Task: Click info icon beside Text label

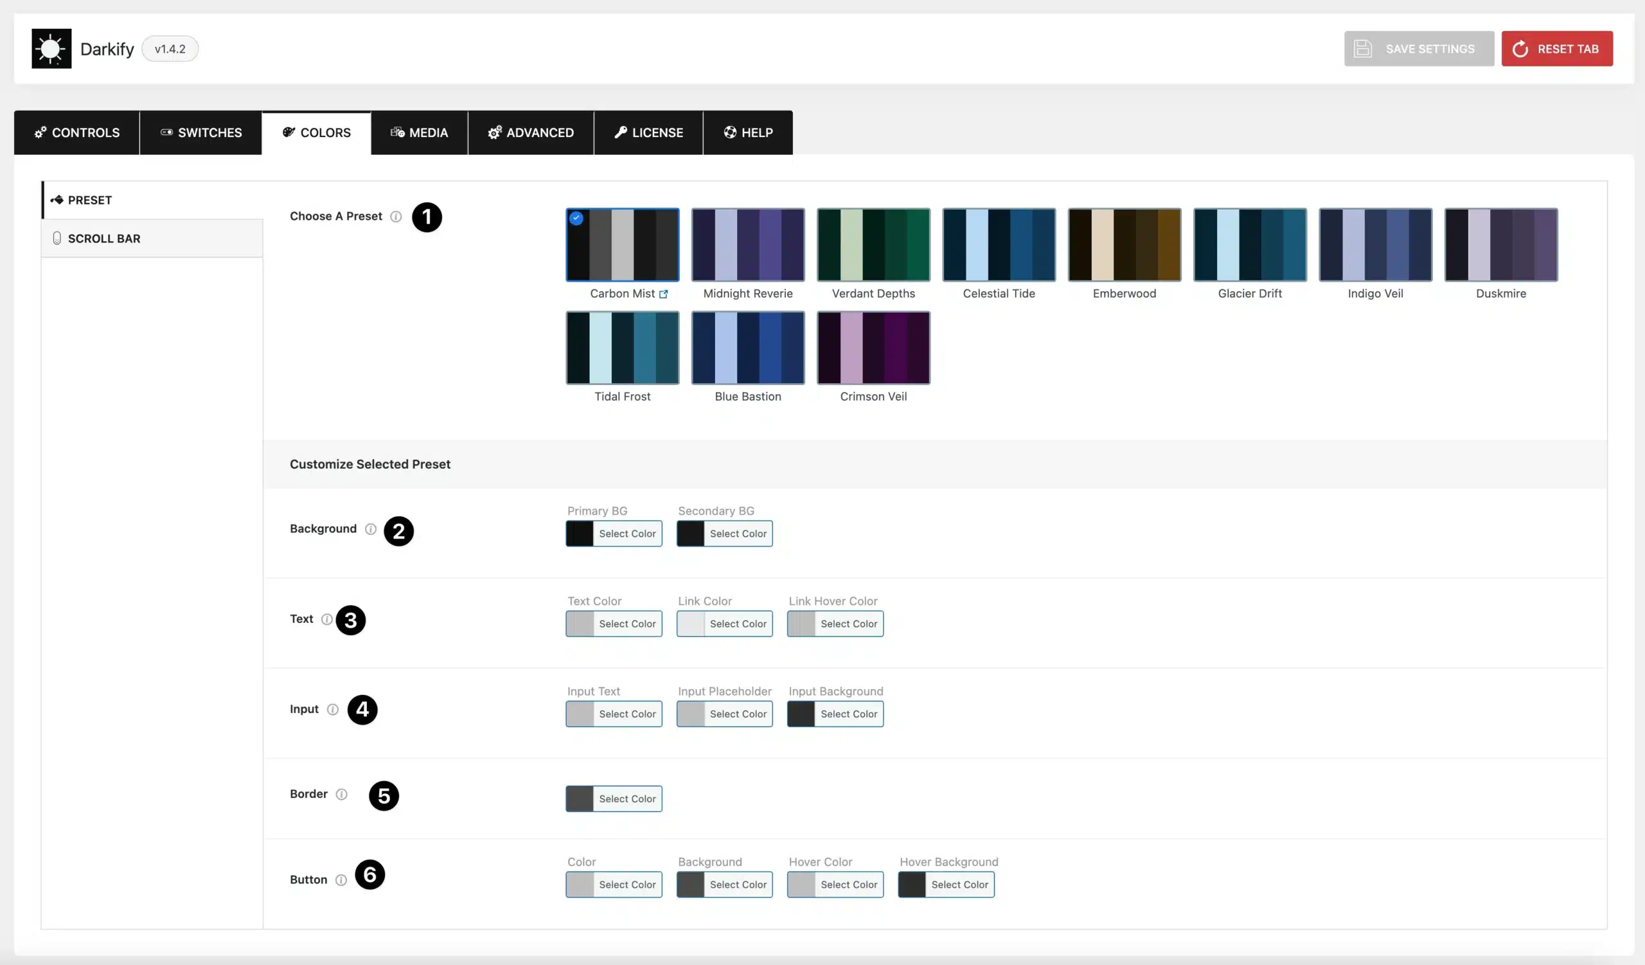Action: [327, 619]
